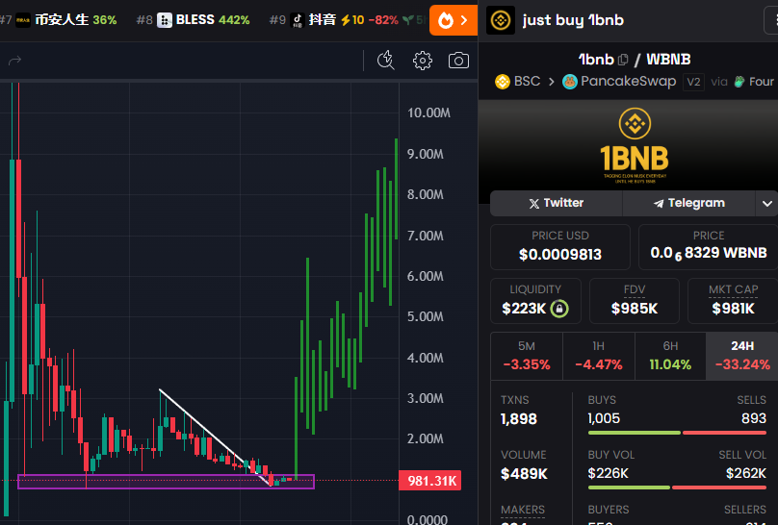Open the Twitter link

click(x=557, y=203)
